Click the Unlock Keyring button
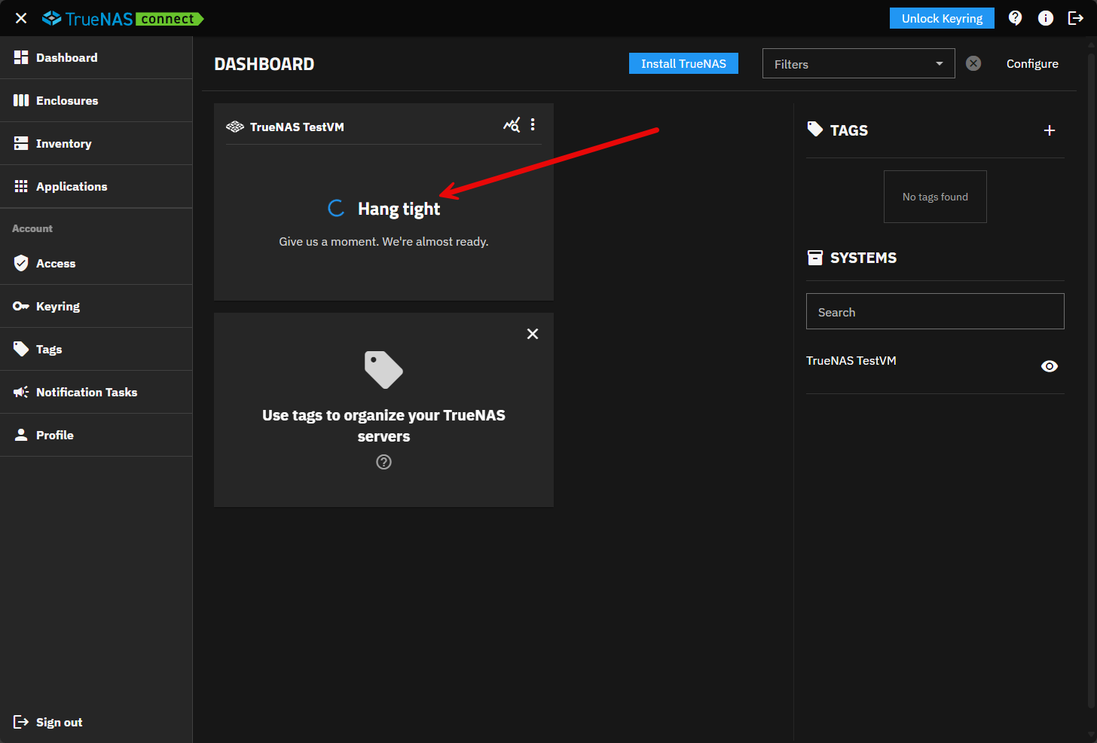Viewport: 1097px width, 743px height. (942, 18)
